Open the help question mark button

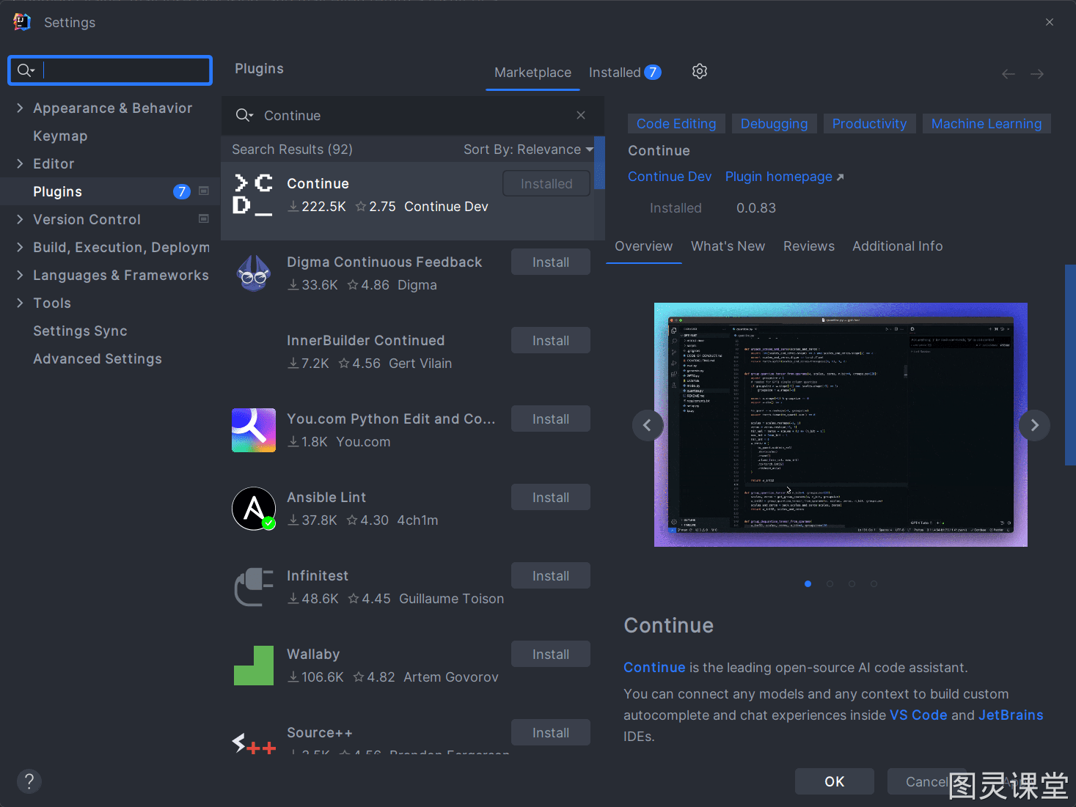tap(29, 781)
